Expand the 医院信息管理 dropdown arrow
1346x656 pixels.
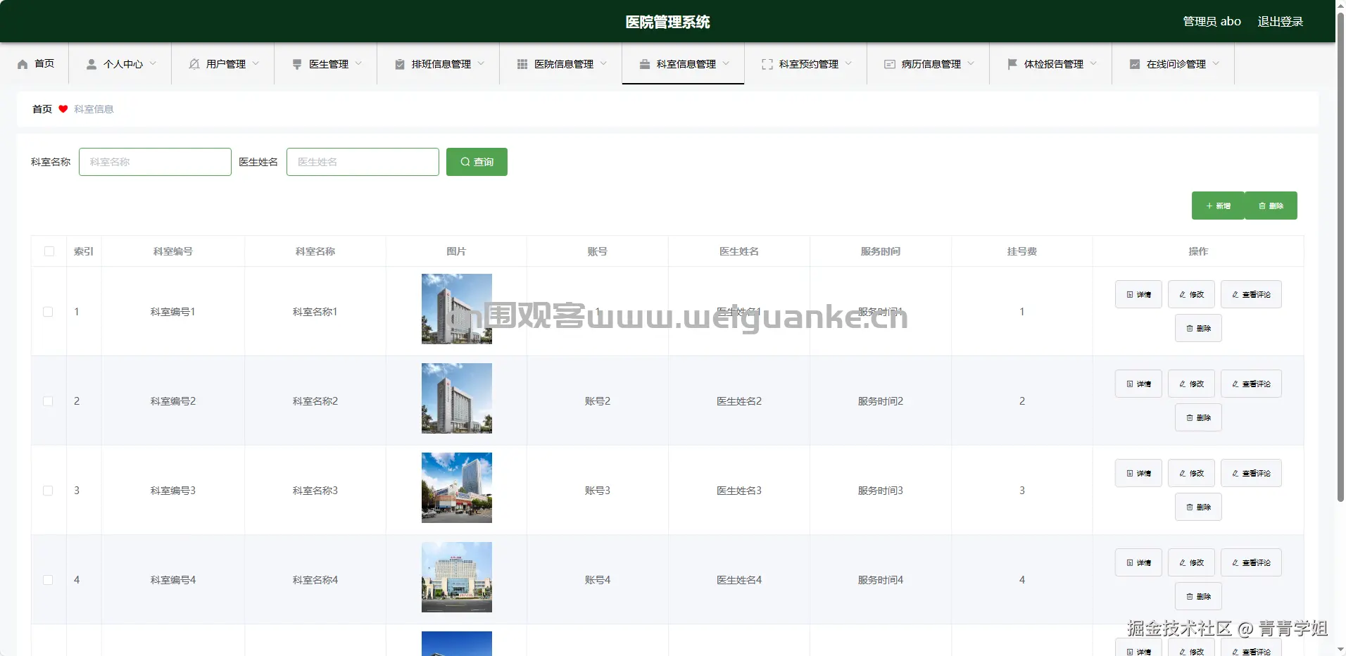click(x=603, y=63)
